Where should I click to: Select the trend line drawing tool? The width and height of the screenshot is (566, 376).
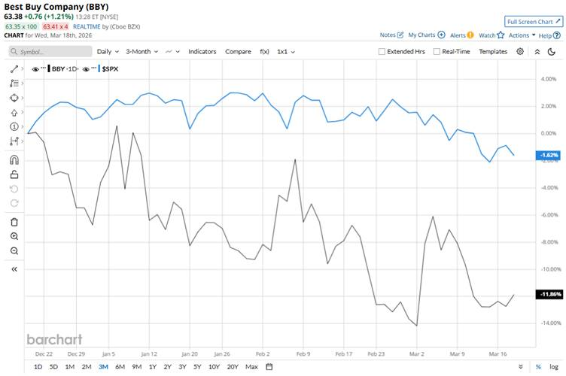tap(14, 68)
